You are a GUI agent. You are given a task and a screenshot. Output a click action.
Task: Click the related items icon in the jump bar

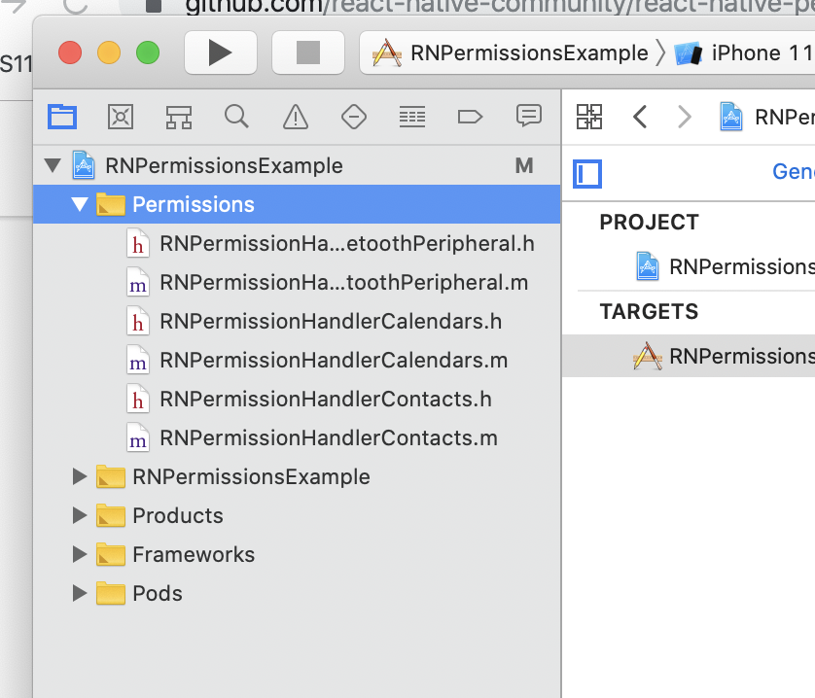(x=590, y=117)
